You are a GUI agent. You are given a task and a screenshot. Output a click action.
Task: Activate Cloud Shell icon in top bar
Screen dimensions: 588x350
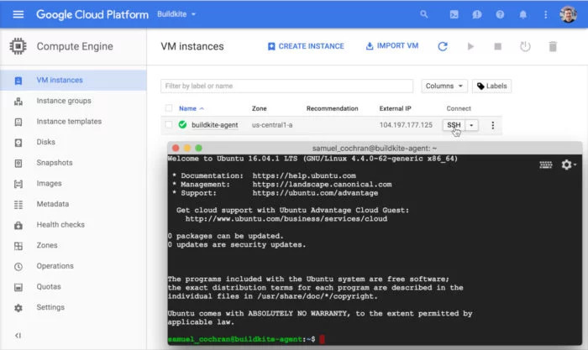(x=454, y=14)
